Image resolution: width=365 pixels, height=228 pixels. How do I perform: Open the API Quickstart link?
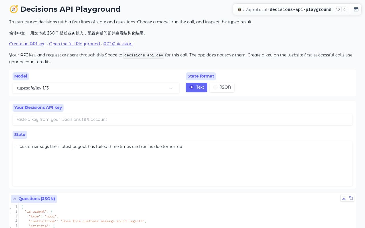[118, 44]
